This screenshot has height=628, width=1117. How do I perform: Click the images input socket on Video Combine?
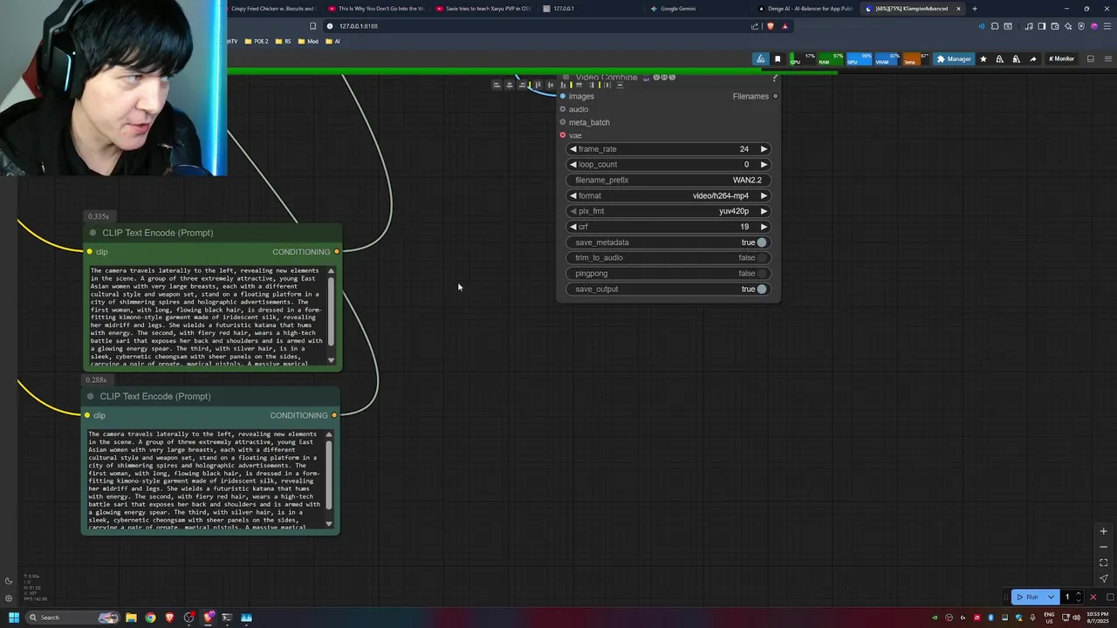[x=563, y=96]
